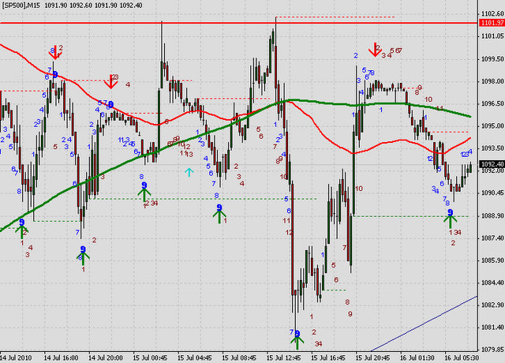Viewport: 505px width, 363px height.
Task: Click the red 1101.37 price label
Action: [490, 23]
